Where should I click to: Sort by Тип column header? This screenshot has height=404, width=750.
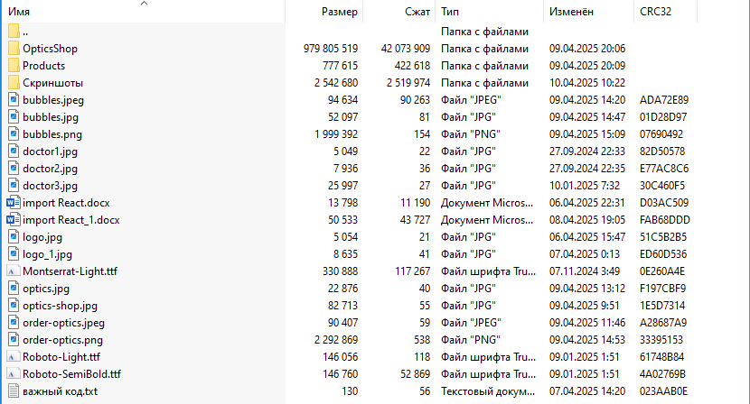(x=450, y=12)
